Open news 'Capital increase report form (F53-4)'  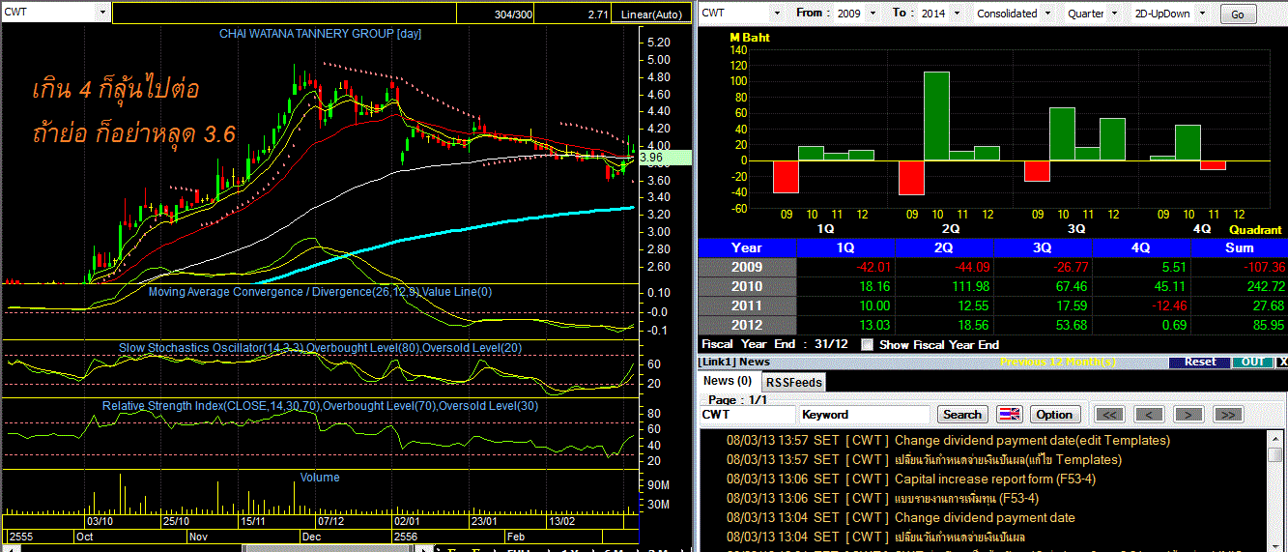[x=994, y=479]
